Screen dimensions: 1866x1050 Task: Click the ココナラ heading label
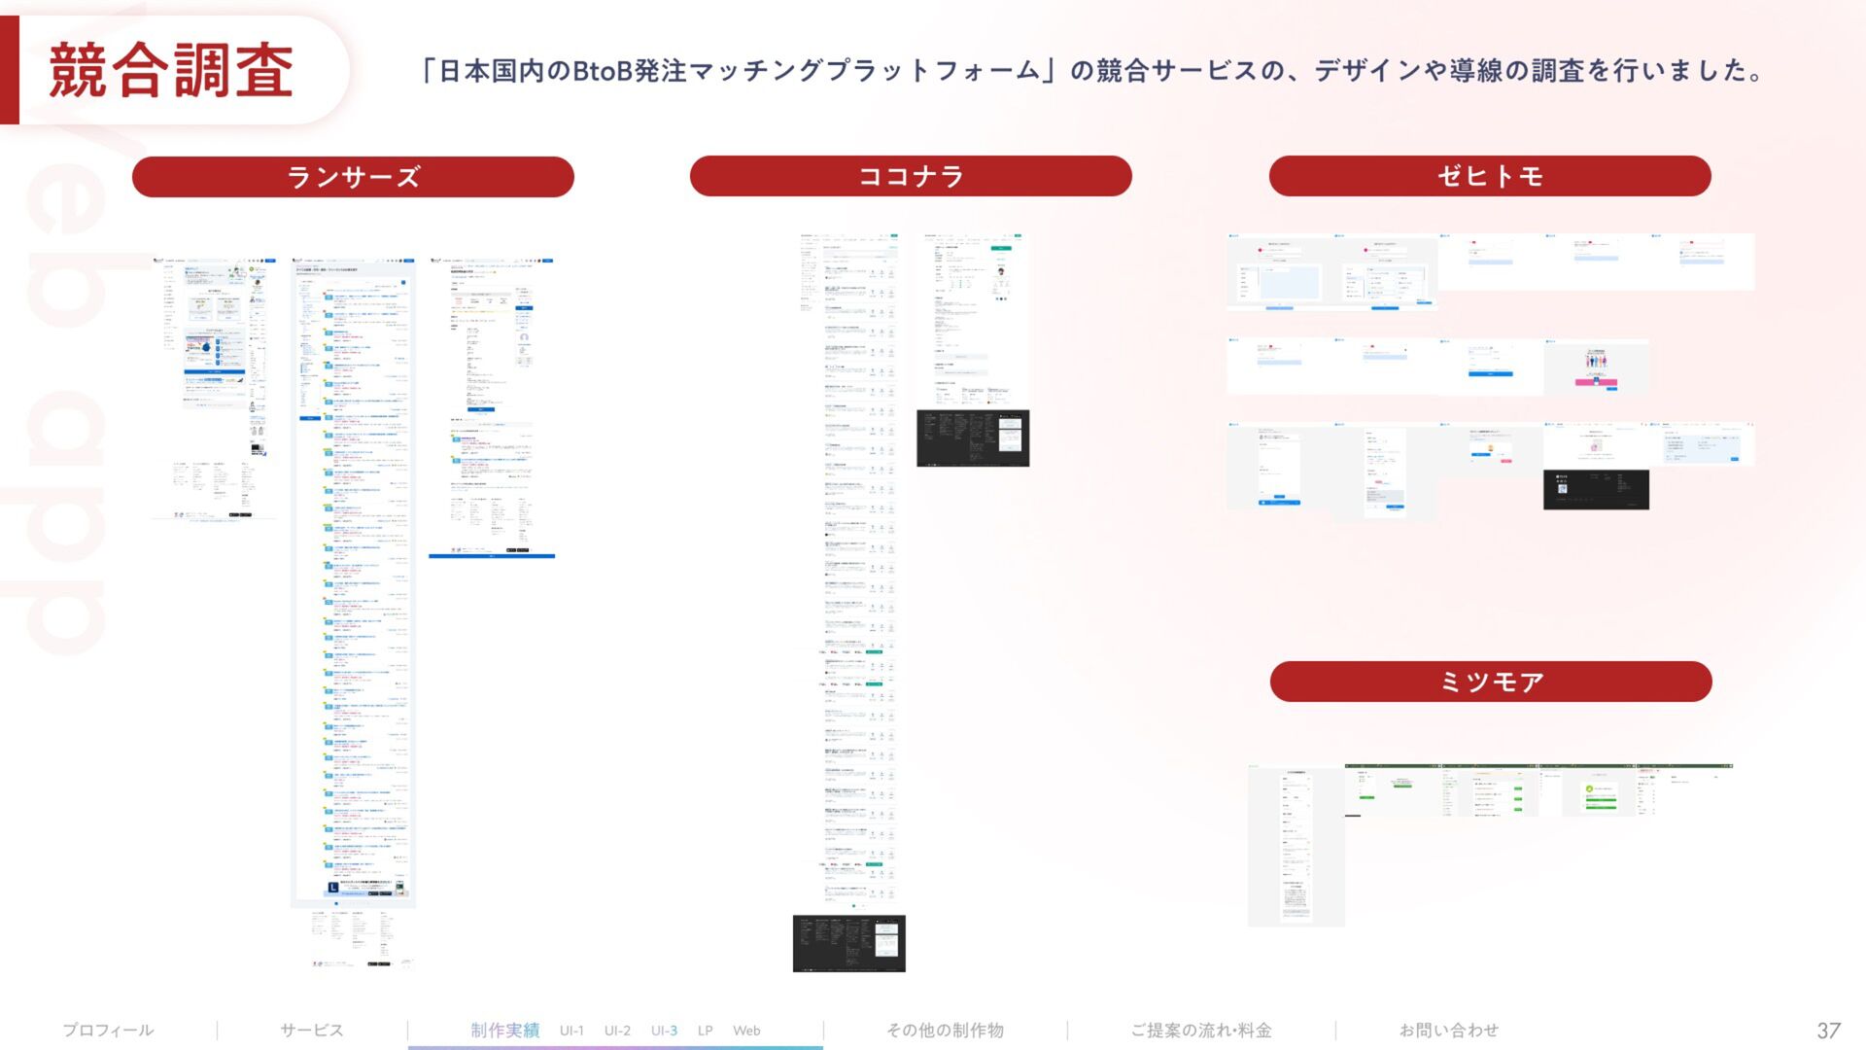point(911,176)
